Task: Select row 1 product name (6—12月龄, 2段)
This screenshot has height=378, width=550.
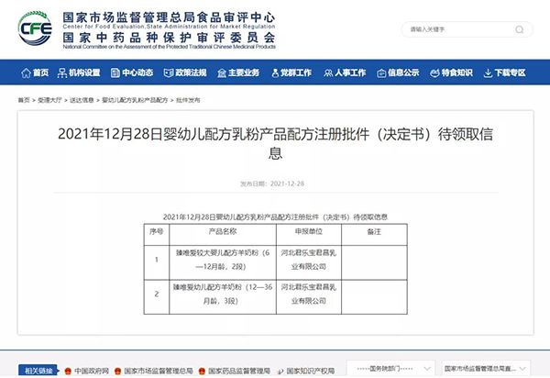Action: click(223, 260)
